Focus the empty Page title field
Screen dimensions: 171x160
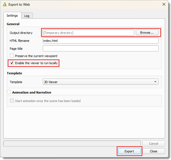click(x=101, y=48)
